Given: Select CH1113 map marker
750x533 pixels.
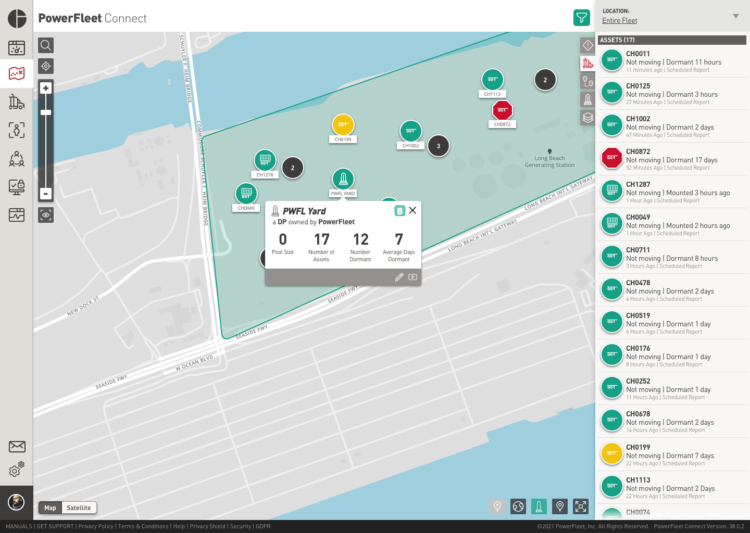Looking at the screenshot, I should coord(492,80).
